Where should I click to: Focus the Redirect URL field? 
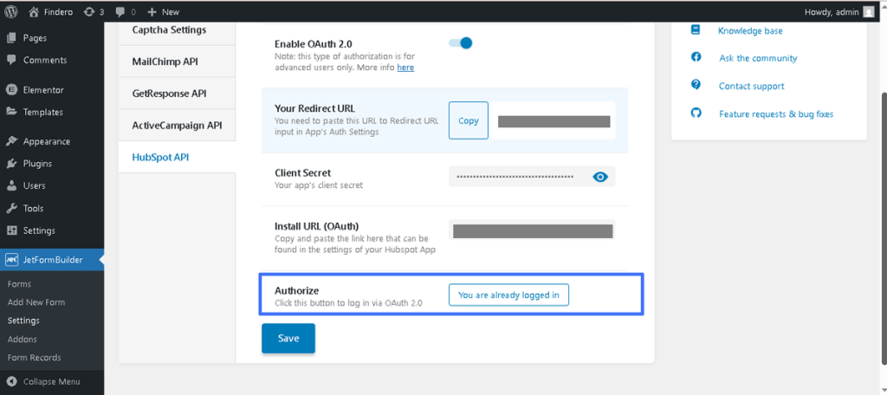[x=554, y=120]
